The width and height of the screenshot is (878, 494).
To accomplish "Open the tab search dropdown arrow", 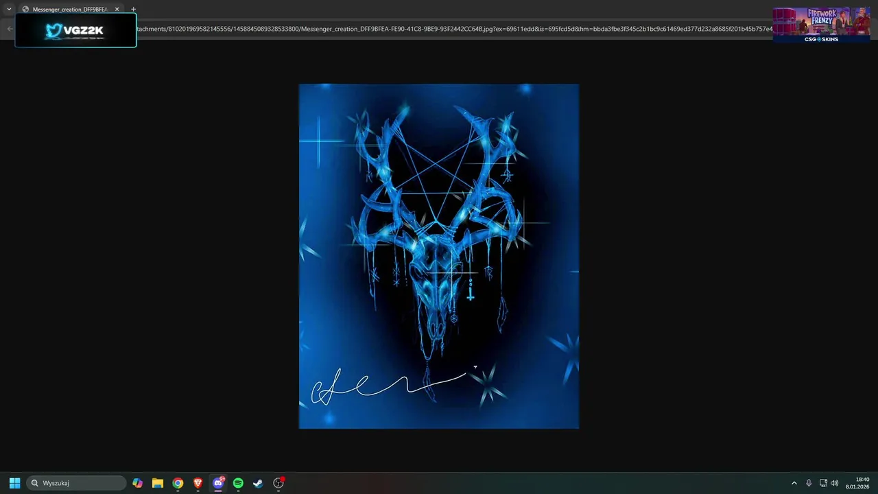I will tap(9, 10).
